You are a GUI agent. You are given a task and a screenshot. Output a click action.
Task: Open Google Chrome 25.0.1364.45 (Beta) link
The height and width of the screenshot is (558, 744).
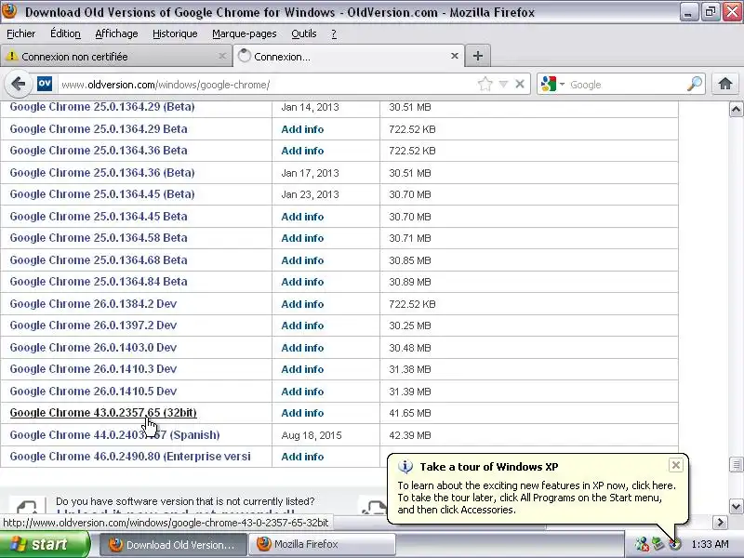point(102,194)
